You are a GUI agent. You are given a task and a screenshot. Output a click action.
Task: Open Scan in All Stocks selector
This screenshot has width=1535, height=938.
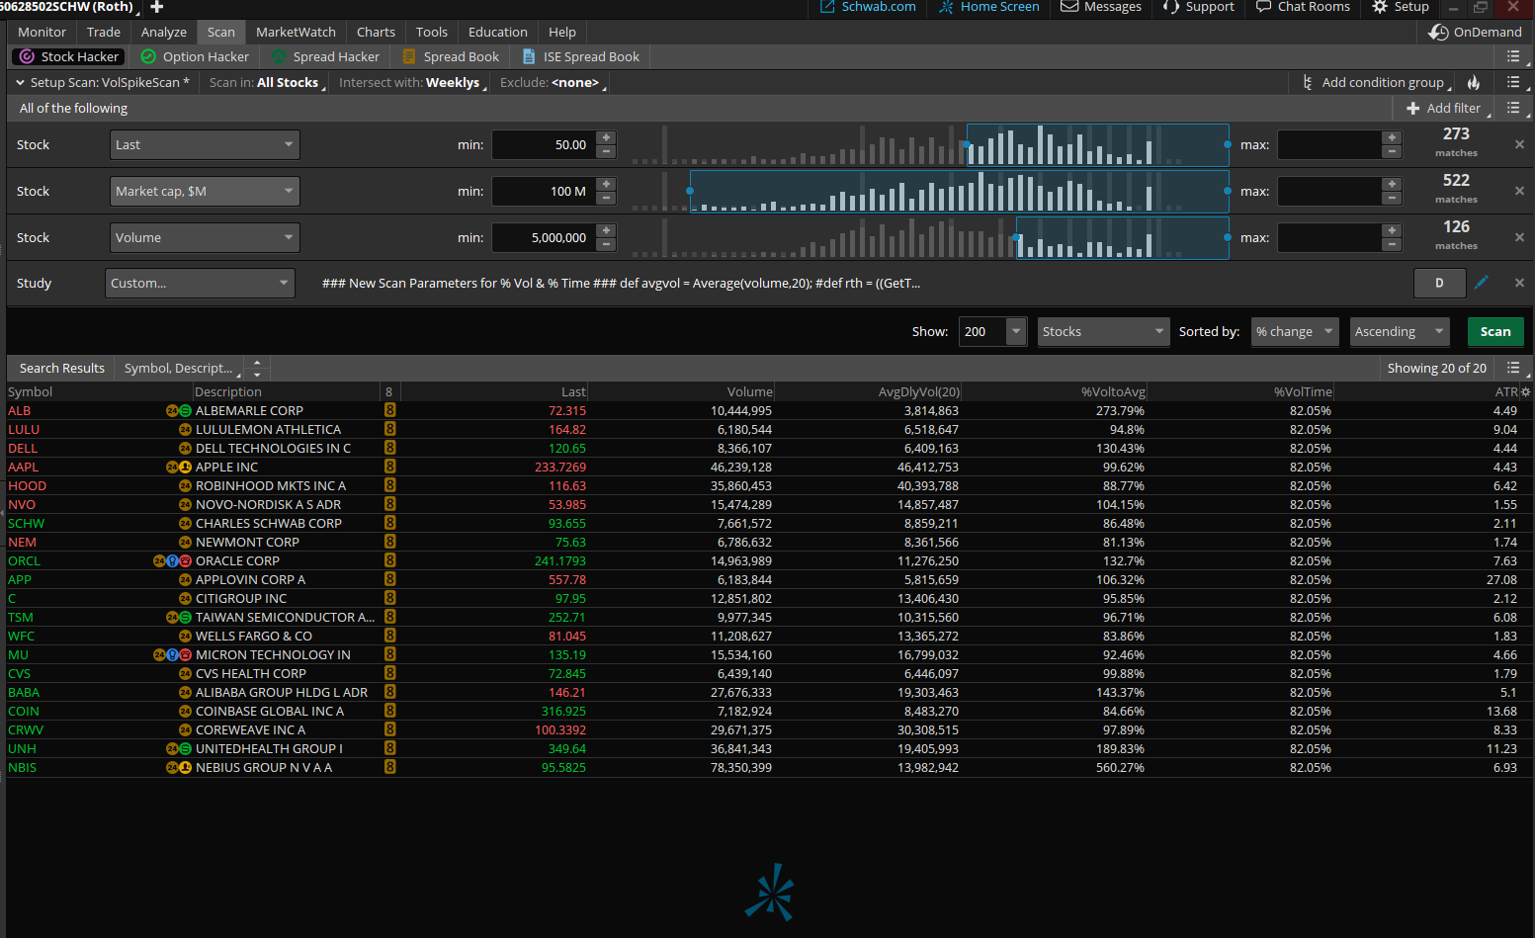(x=267, y=83)
